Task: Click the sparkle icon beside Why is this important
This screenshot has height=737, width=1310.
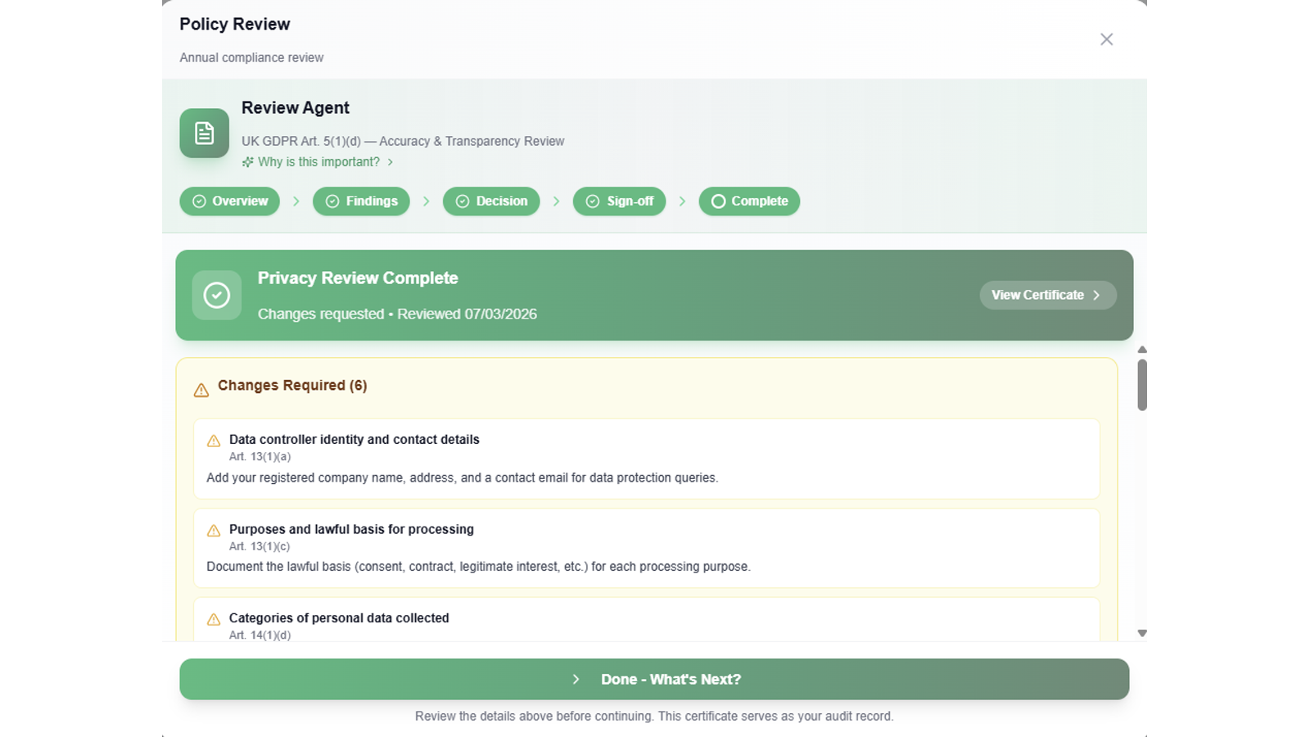Action: 247,162
